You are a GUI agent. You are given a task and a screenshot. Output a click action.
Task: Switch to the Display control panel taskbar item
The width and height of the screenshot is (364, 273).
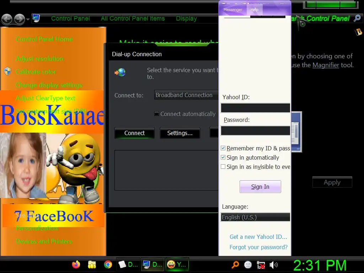click(152, 264)
